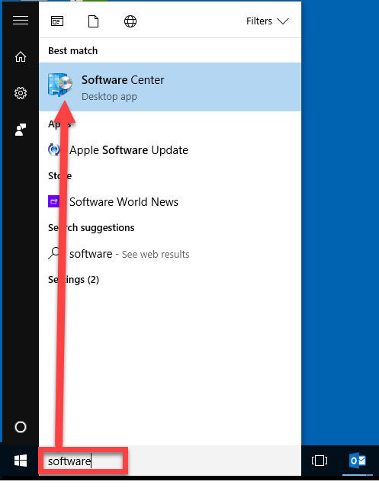The image size is (379, 488).
Task: Go to the Home icon in the sidebar
Action: coord(21,57)
